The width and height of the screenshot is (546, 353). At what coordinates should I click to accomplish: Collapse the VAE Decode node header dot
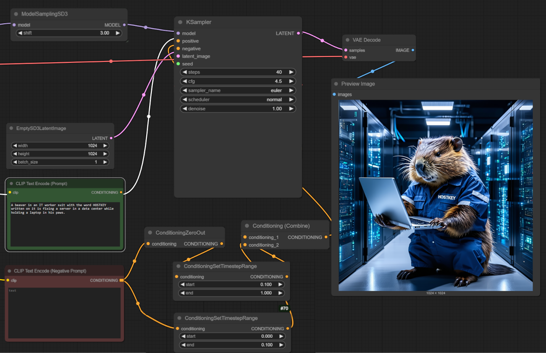click(x=347, y=40)
